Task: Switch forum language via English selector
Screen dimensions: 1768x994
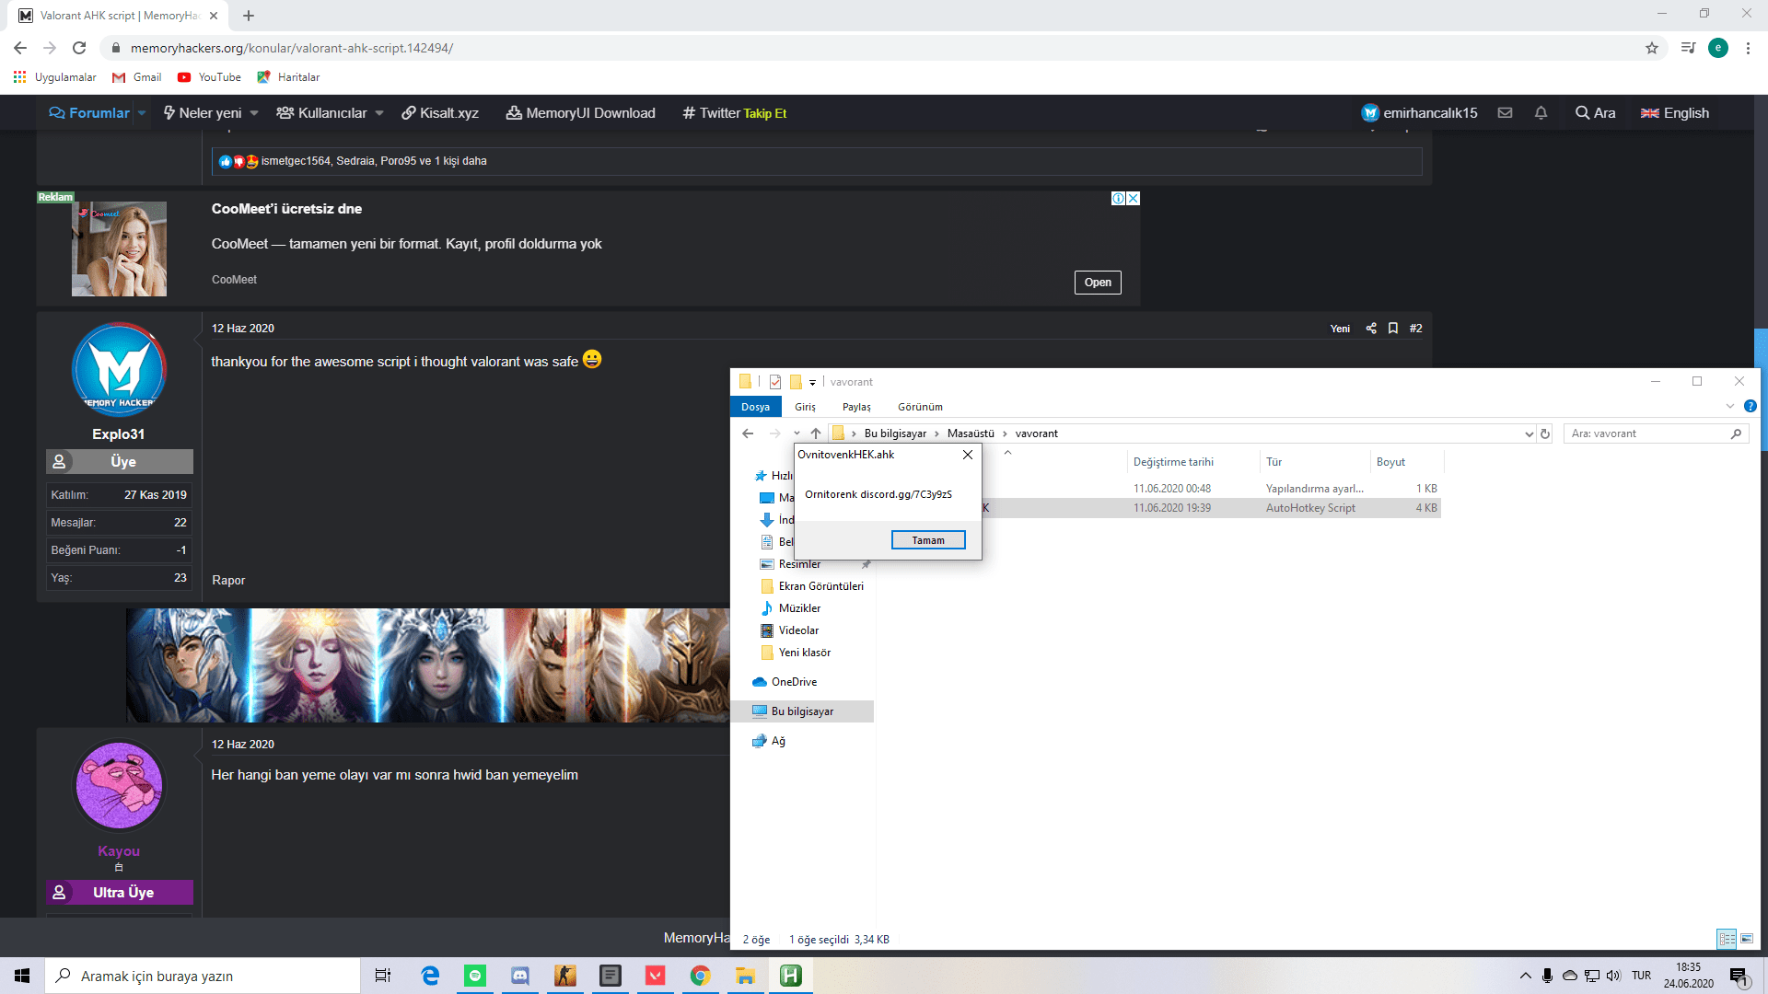Action: [1675, 113]
